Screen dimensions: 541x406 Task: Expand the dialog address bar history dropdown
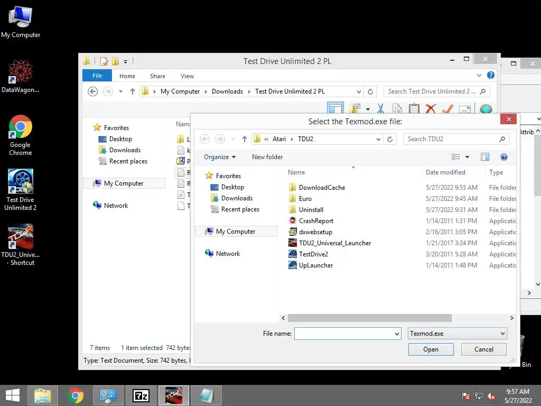[x=378, y=139]
